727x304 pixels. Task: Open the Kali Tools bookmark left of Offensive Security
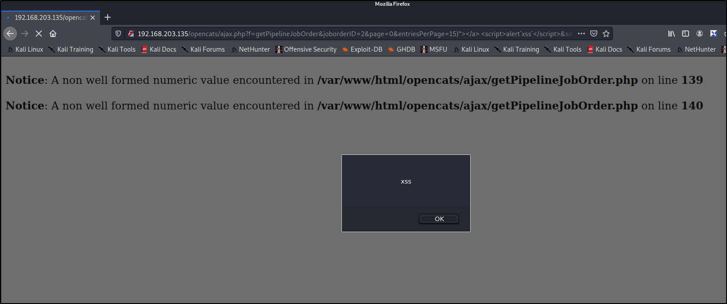tap(117, 49)
